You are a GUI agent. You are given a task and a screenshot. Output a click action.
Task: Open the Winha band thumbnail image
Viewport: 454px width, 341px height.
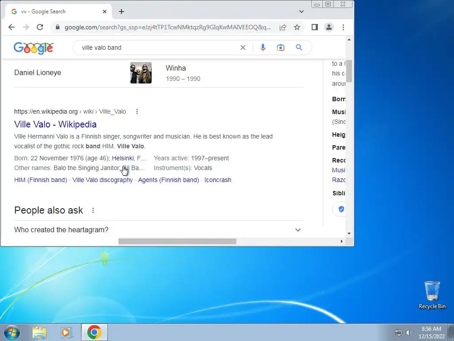point(141,73)
